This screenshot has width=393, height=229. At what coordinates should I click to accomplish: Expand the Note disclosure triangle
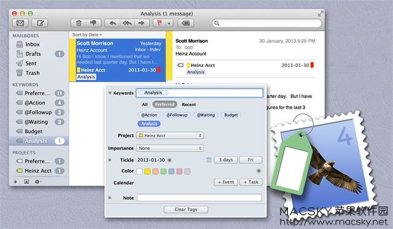110,198
